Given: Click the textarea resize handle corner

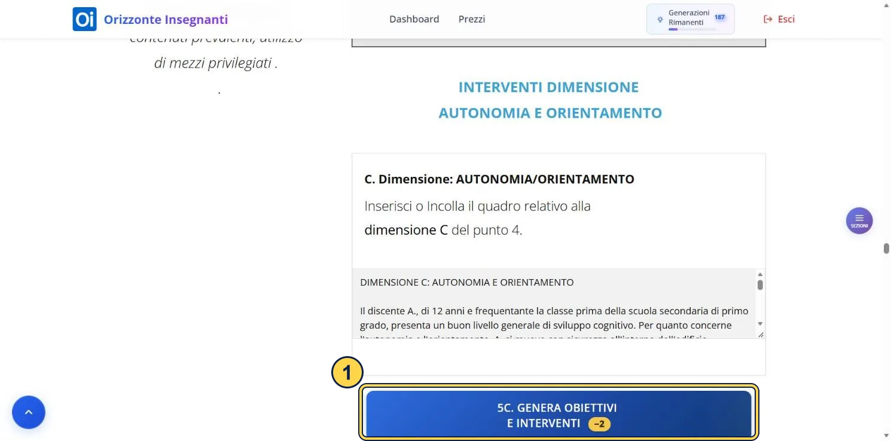Looking at the screenshot, I should [760, 335].
